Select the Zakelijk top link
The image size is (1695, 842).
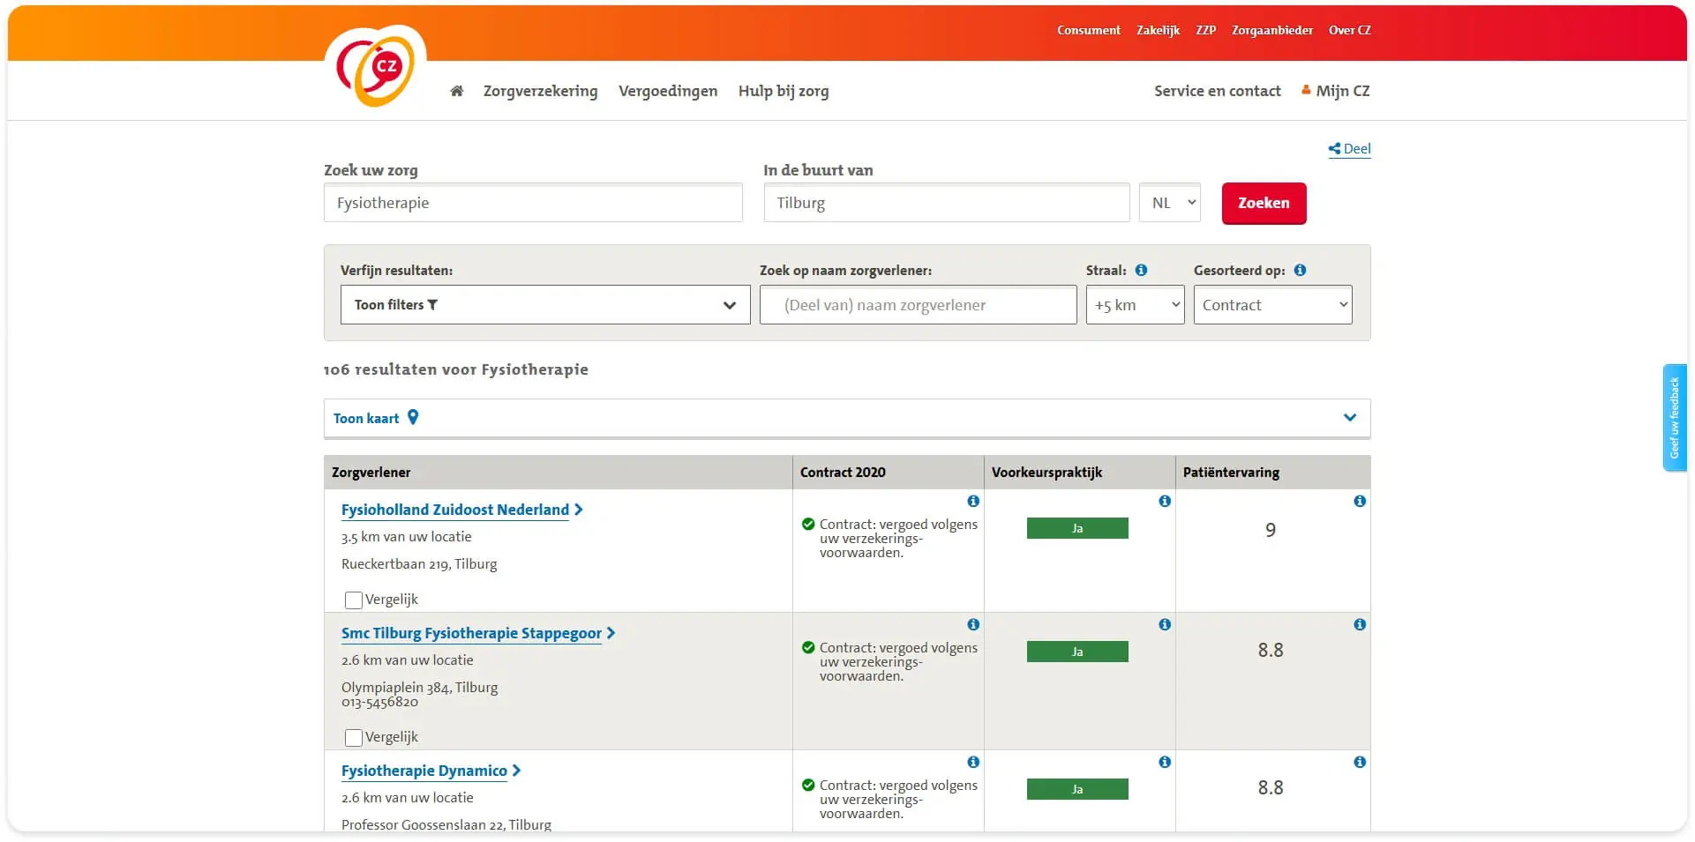[1158, 30]
